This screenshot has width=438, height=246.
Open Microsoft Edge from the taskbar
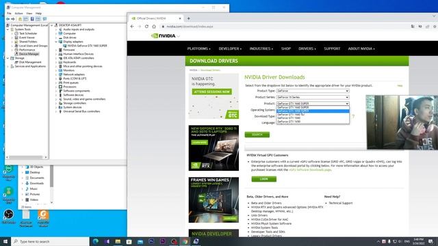pyautogui.click(x=96, y=241)
